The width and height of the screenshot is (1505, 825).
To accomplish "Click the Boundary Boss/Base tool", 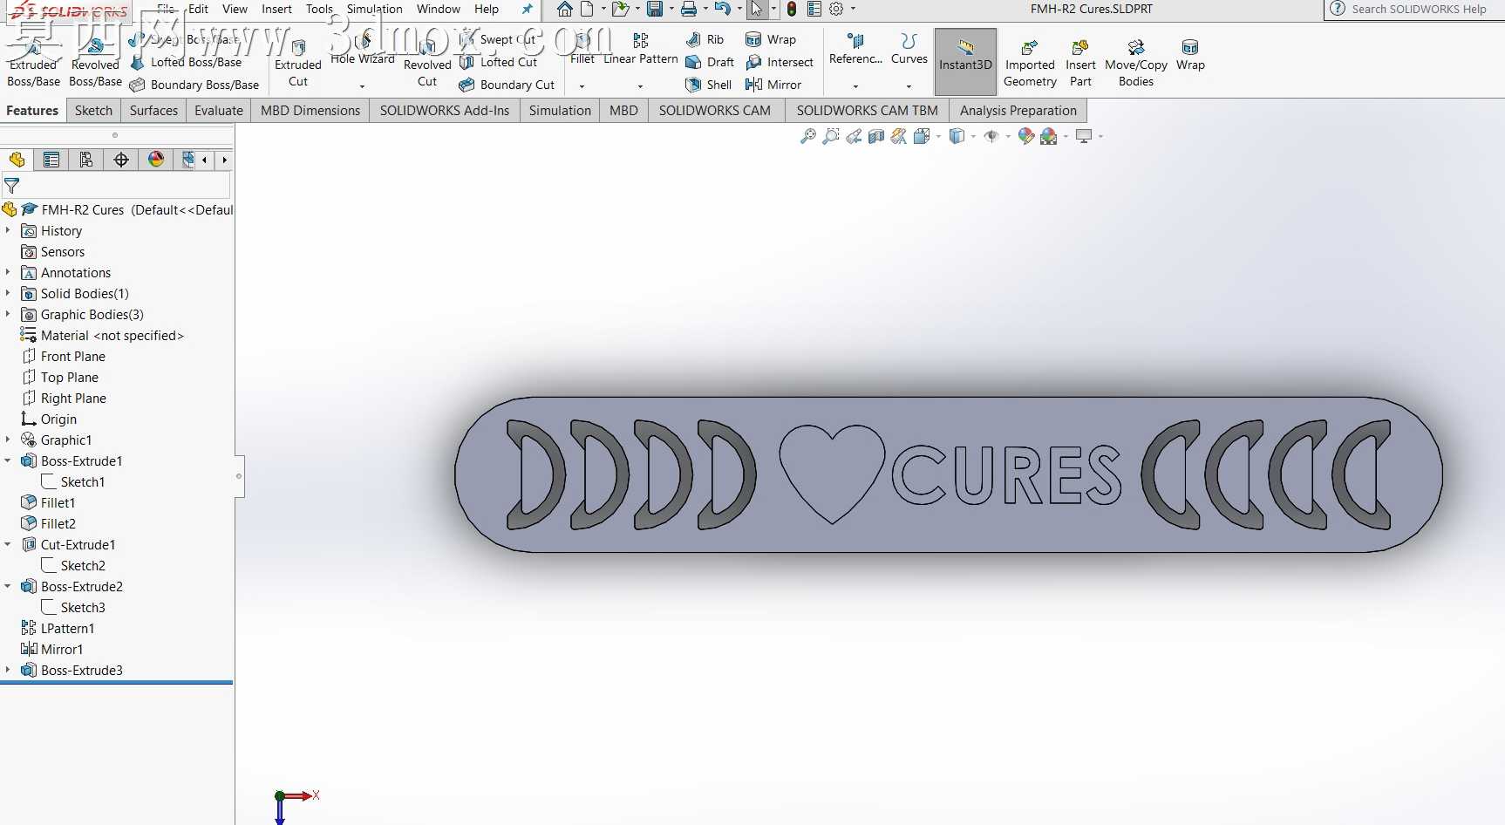I will point(194,85).
